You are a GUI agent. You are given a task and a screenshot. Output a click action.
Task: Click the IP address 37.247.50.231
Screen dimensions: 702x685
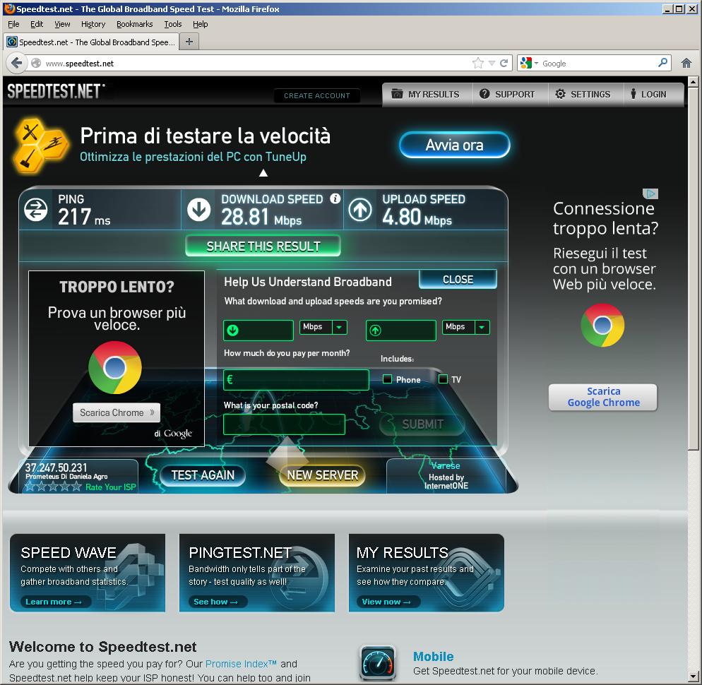56,467
